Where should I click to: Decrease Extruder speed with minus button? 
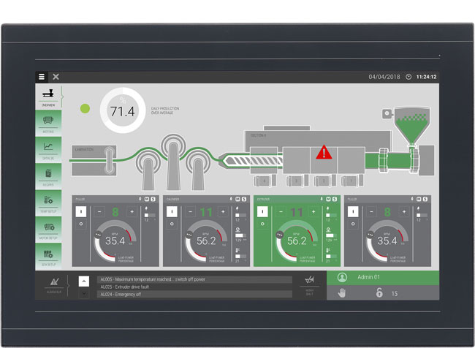pyautogui.click(x=281, y=212)
